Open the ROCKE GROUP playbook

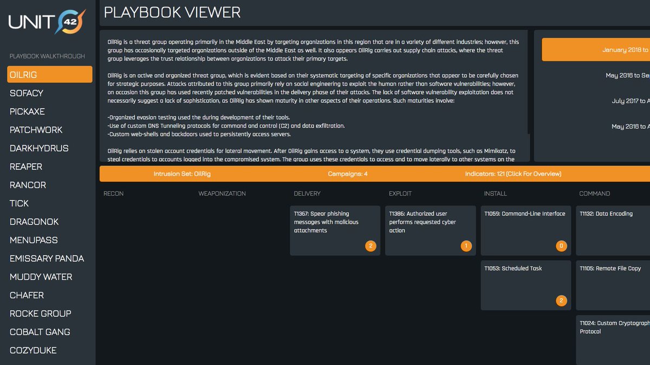coord(41,314)
